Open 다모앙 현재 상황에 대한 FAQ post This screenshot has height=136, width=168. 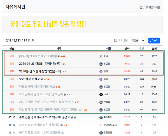(37, 87)
